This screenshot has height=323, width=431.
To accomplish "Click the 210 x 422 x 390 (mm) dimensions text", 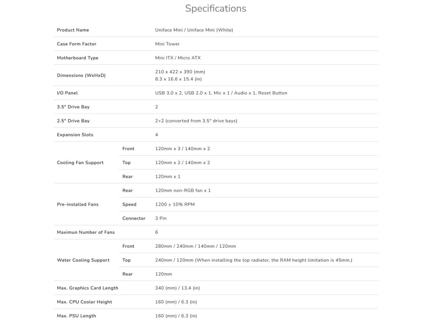I will coord(180,71).
